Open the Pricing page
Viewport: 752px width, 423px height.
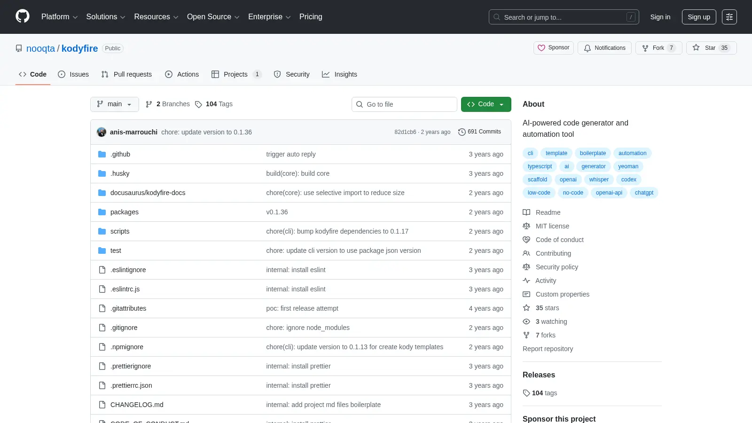click(x=311, y=17)
